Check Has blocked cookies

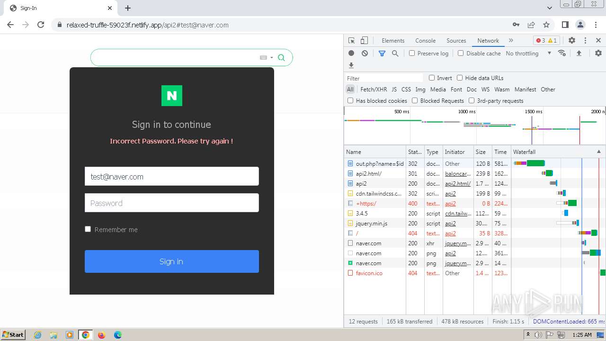pos(350,101)
